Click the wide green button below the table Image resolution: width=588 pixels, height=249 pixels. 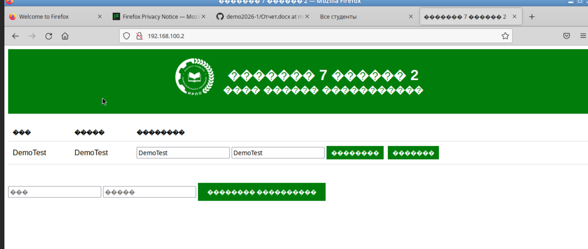click(x=261, y=192)
